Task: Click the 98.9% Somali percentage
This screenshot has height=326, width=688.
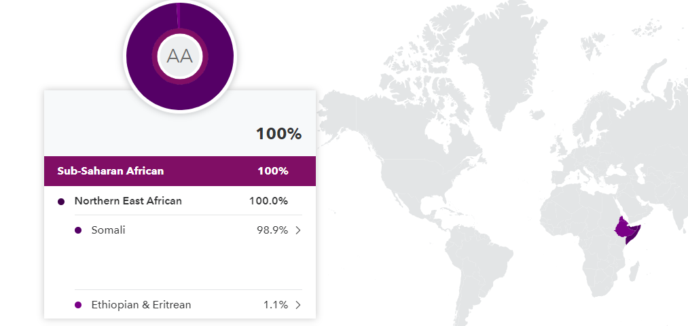Action: 272,230
